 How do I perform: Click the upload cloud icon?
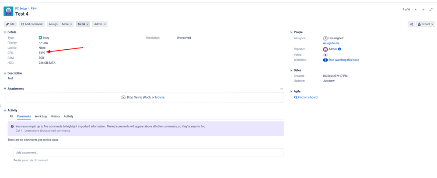(x=123, y=97)
